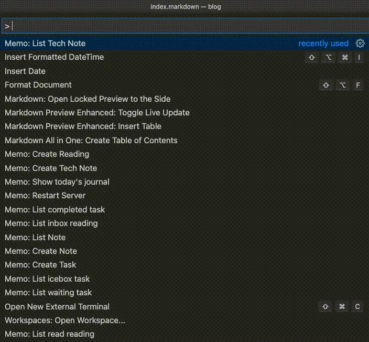This screenshot has width=369, height=342.
Task: Run the Format Document command
Action: 38,85
